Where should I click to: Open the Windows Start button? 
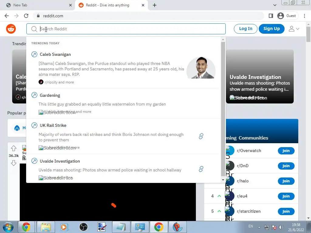(x=8, y=227)
